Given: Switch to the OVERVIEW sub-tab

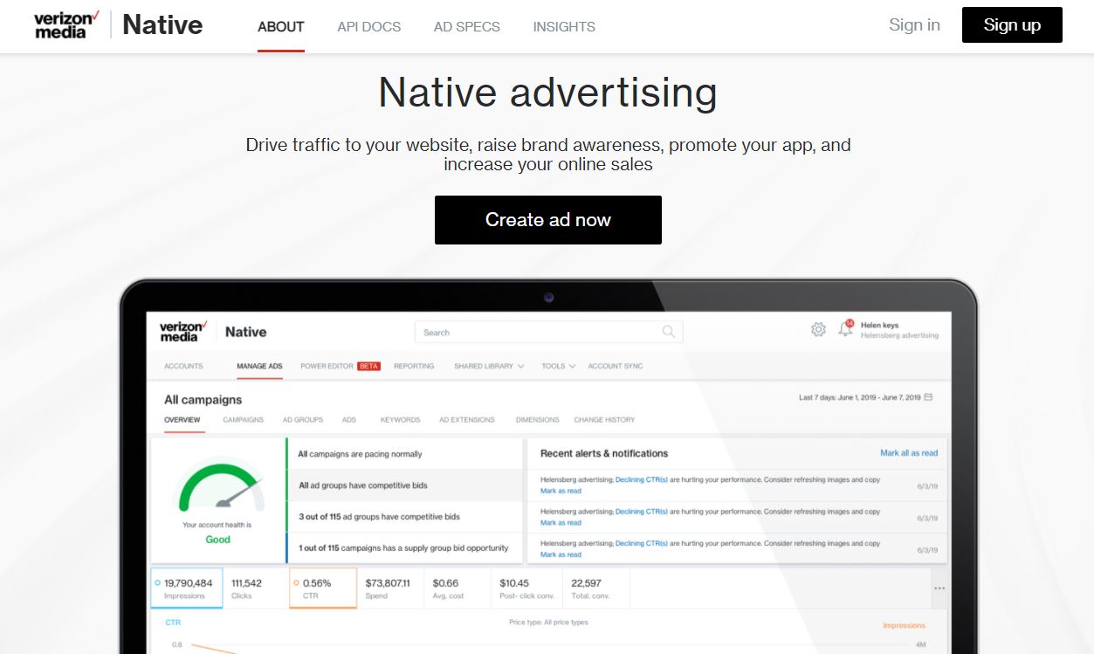Looking at the screenshot, I should pos(182,420).
